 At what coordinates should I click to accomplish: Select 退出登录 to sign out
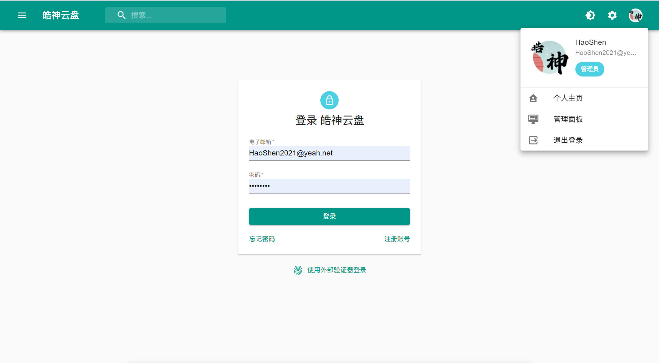tap(584, 140)
